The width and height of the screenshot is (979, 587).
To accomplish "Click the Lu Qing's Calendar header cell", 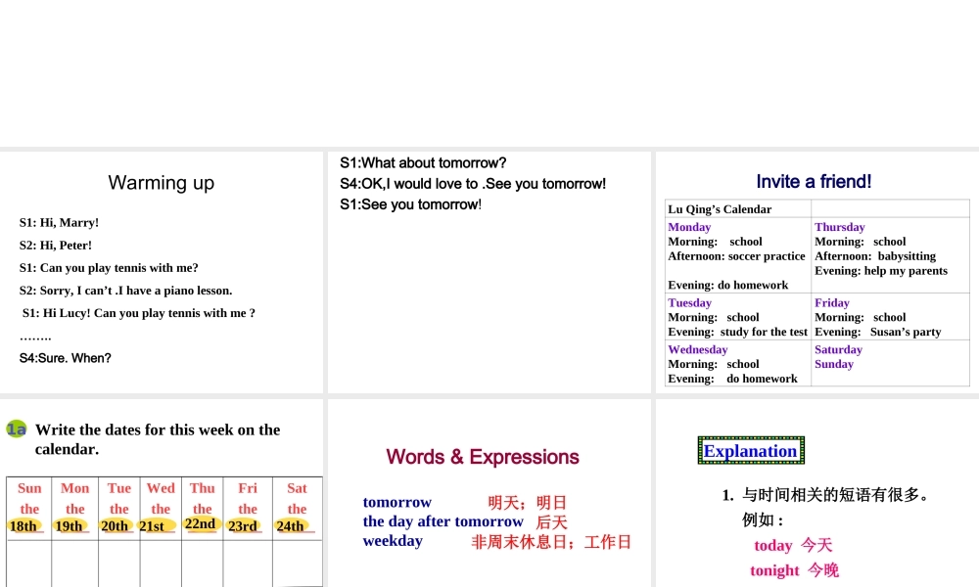I will click(x=738, y=208).
